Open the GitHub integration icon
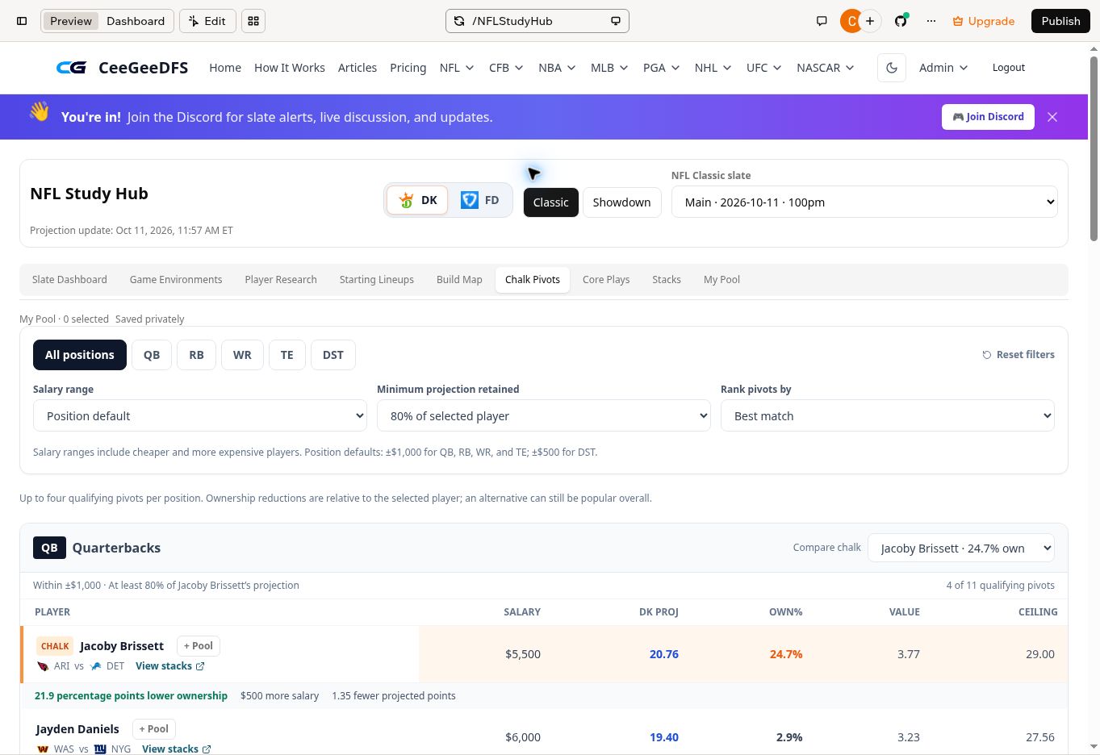This screenshot has width=1100, height=755. click(901, 21)
